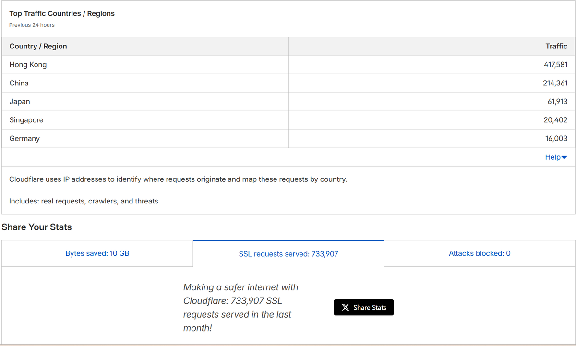Click traffic value 16,003

[x=556, y=138]
